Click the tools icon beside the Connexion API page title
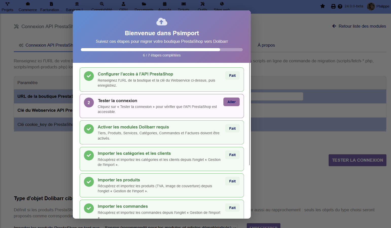Screen dimensions: 391x228 [16, 26]
